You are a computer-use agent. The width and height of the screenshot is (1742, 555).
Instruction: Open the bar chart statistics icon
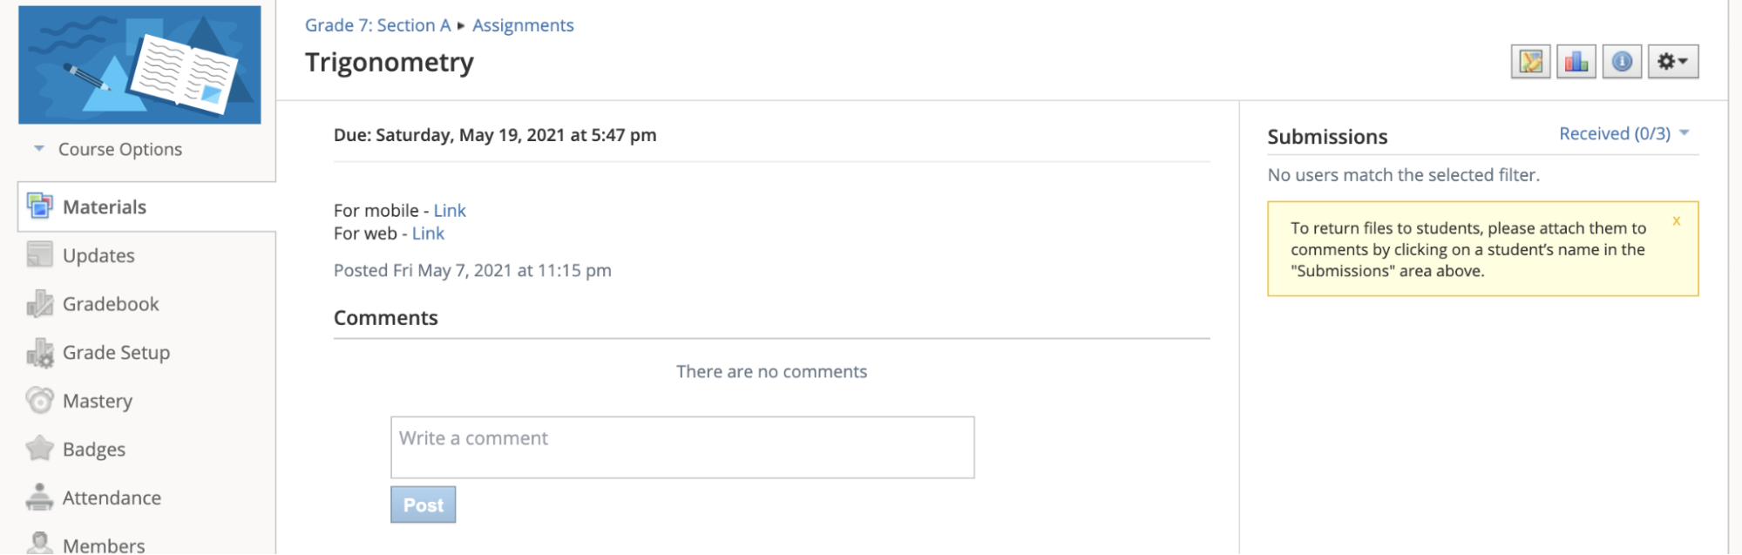pyautogui.click(x=1576, y=62)
